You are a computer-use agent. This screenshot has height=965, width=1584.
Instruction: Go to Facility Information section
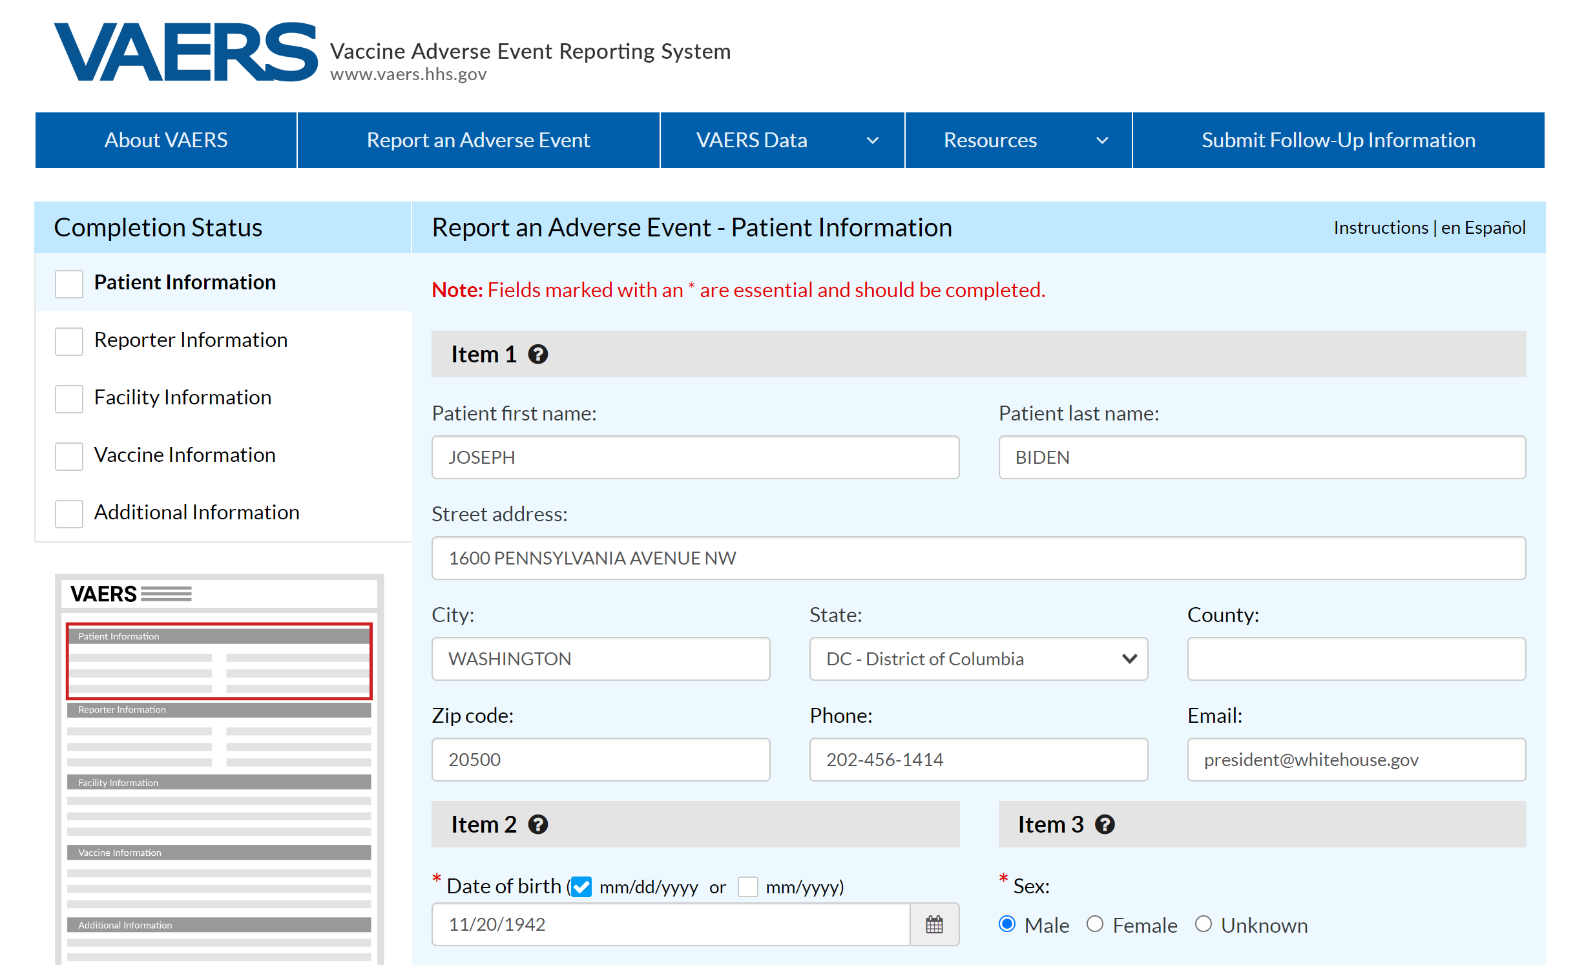[x=183, y=397]
